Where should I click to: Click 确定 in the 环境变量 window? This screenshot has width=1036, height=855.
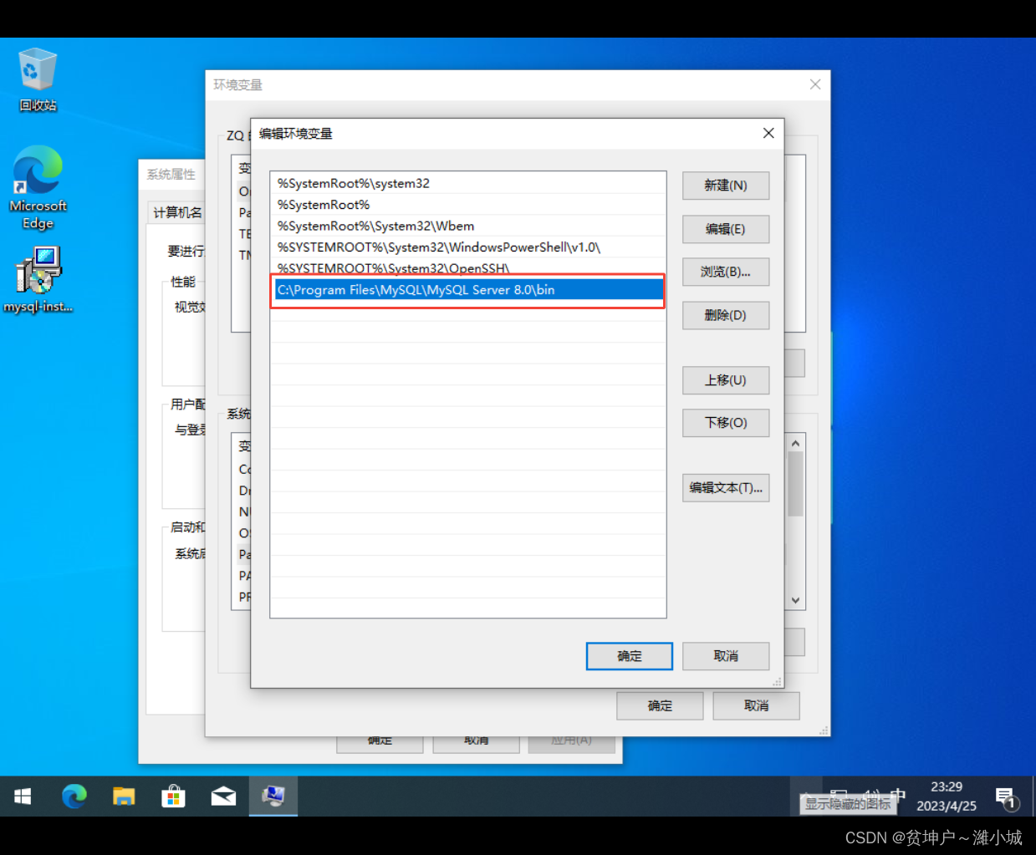coord(660,705)
